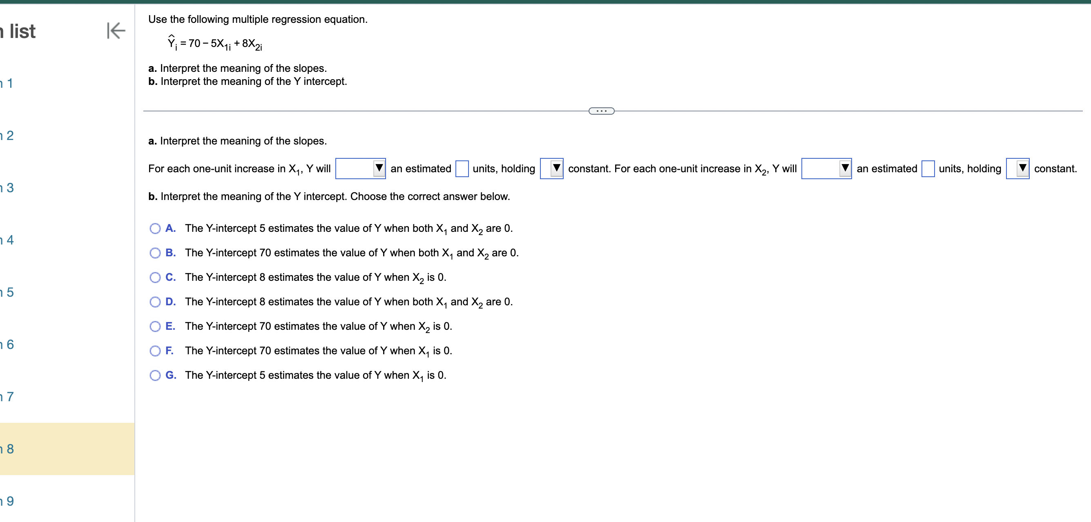Select question 1 in the sidebar

point(7,83)
